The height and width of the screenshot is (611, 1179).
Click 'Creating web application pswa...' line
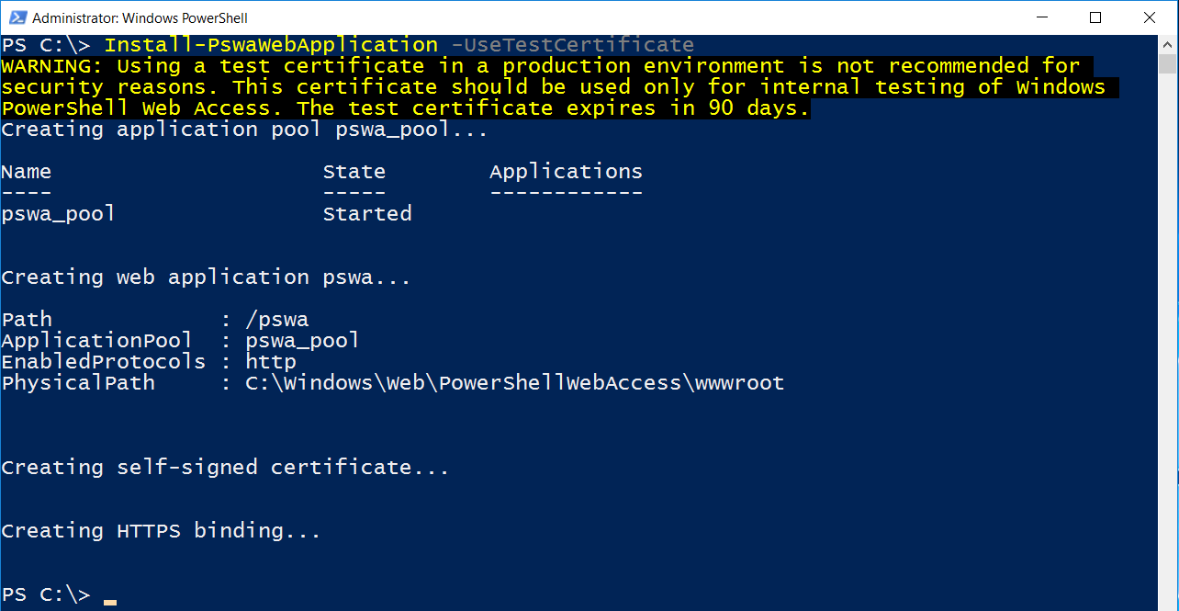207,277
